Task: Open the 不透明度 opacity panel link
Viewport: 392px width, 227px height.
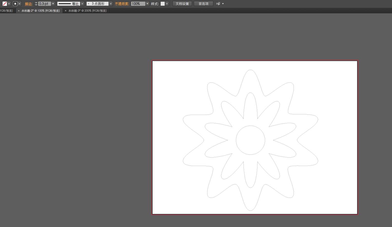Action: [122, 4]
